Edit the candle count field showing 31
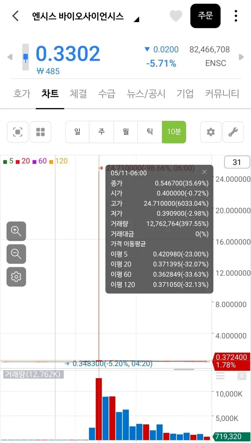 (237, 162)
